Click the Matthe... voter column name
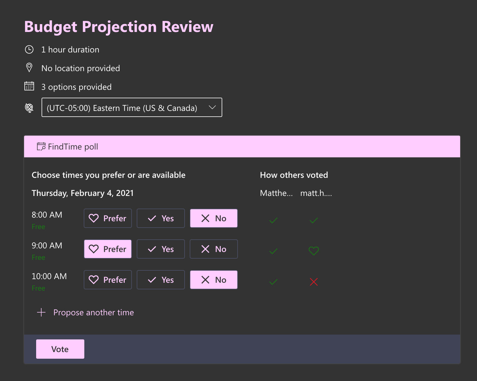477x381 pixels. click(x=276, y=193)
